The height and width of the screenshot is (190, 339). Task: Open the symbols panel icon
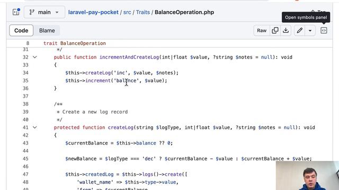324,31
